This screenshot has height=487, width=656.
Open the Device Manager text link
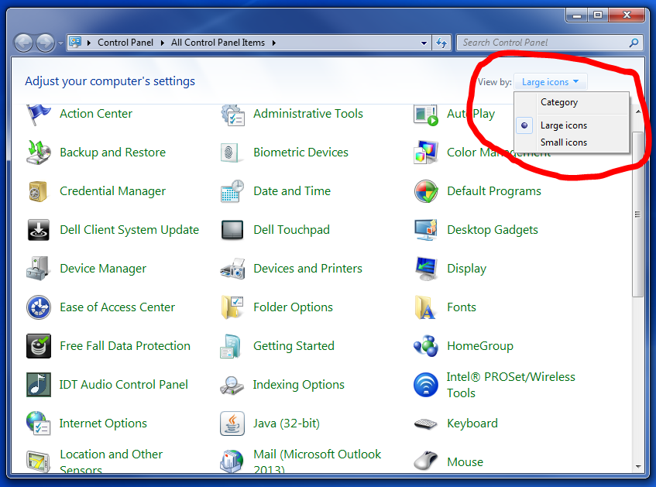pos(103,268)
